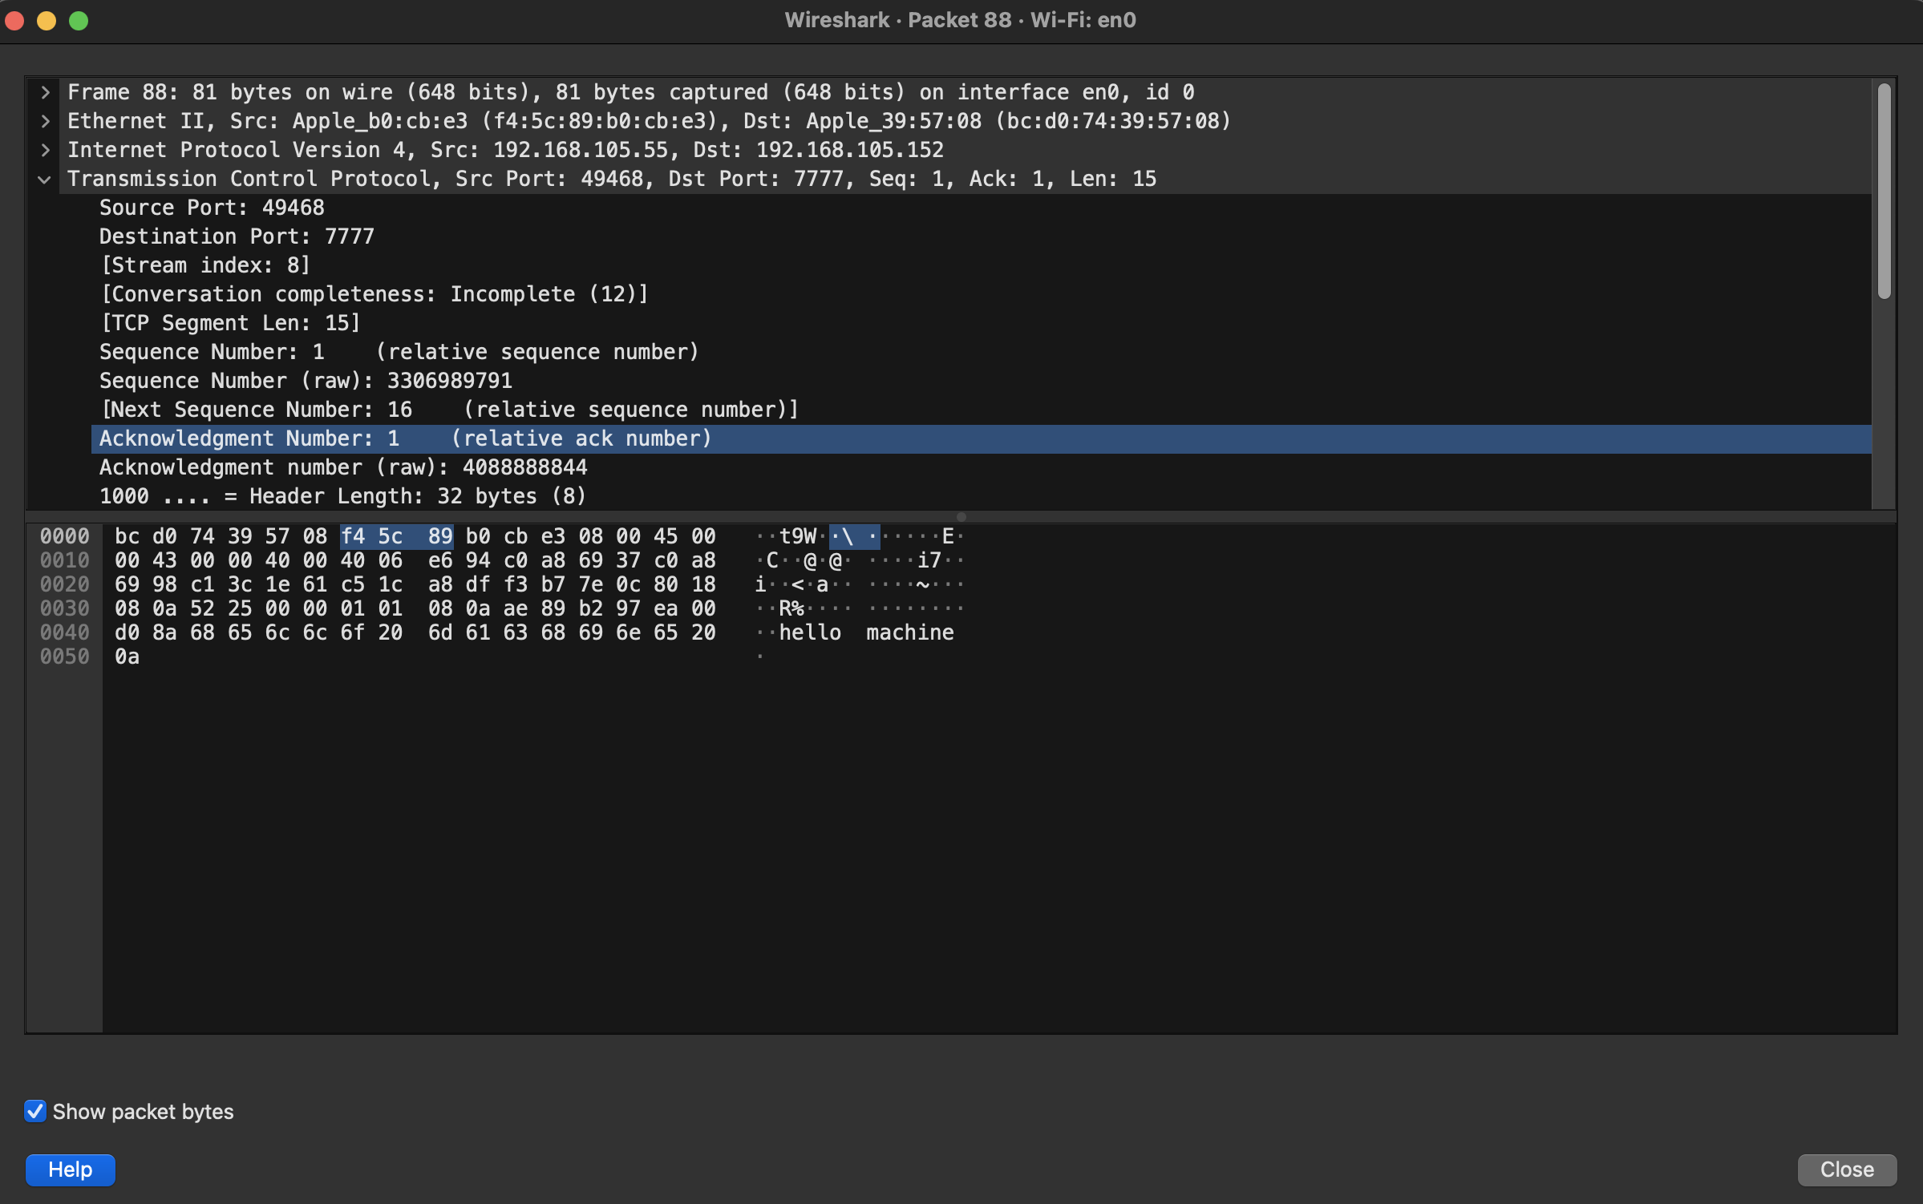
Task: Click the window title 'Wireshark · Packet 88'
Action: tap(898, 20)
